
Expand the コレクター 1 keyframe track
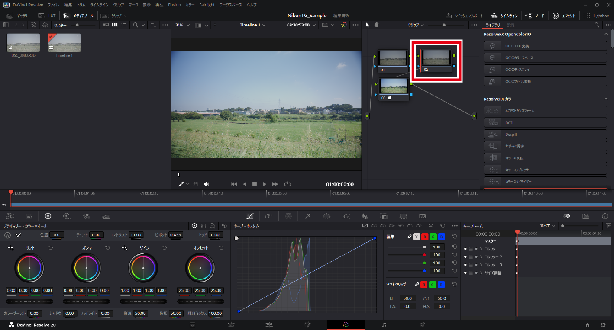(x=481, y=249)
